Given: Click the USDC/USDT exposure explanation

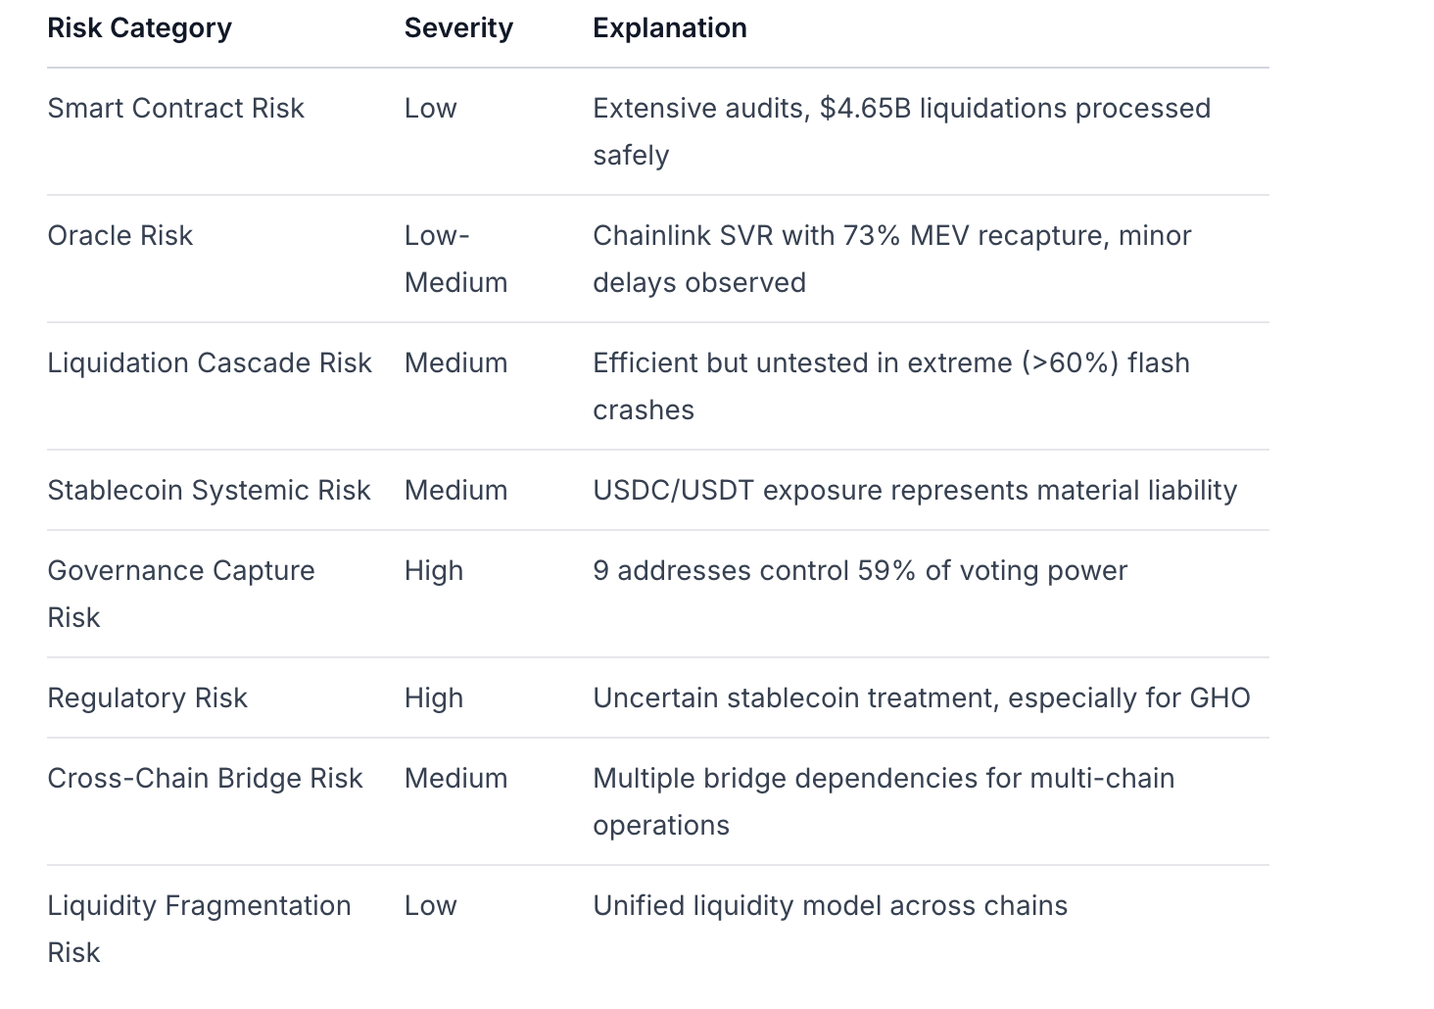Looking at the screenshot, I should (x=914, y=491).
